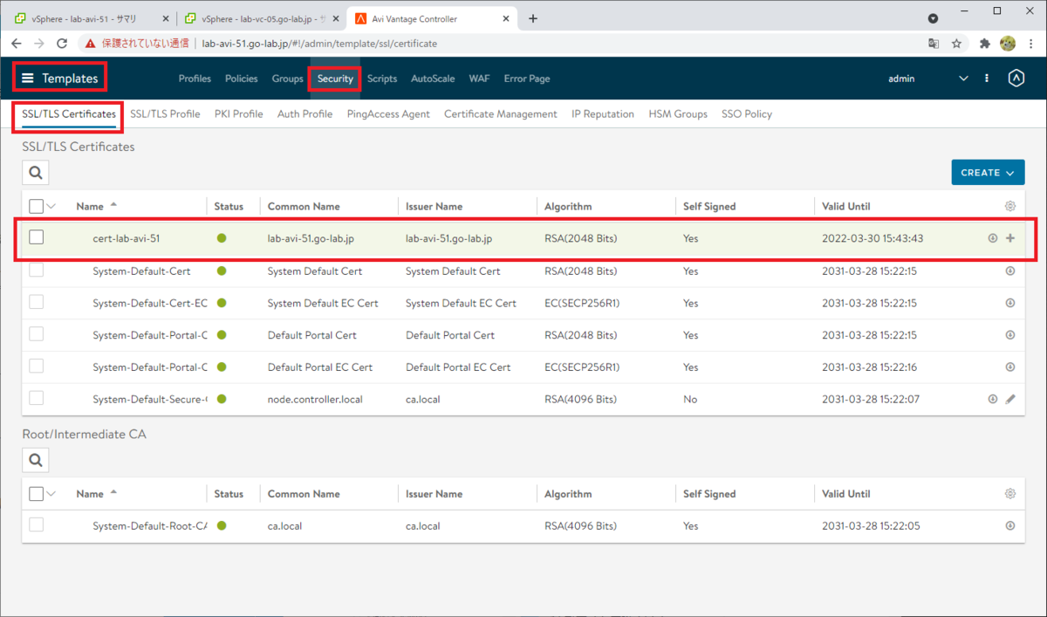
Task: Click the browser address bar URL
Action: [319, 43]
